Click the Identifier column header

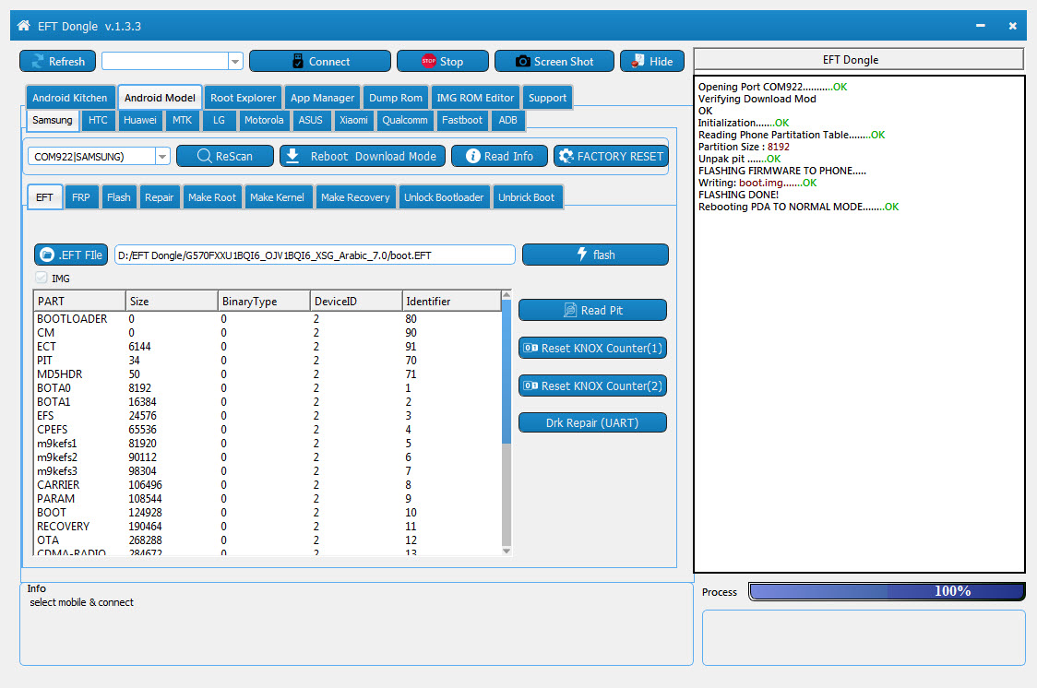(x=452, y=302)
